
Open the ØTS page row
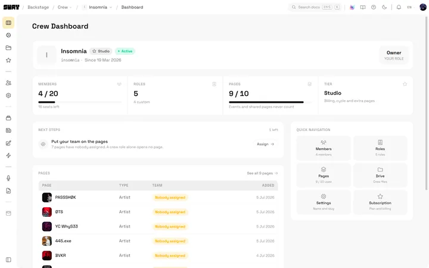point(158,212)
